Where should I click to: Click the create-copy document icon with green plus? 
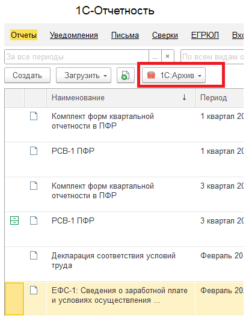point(126,75)
